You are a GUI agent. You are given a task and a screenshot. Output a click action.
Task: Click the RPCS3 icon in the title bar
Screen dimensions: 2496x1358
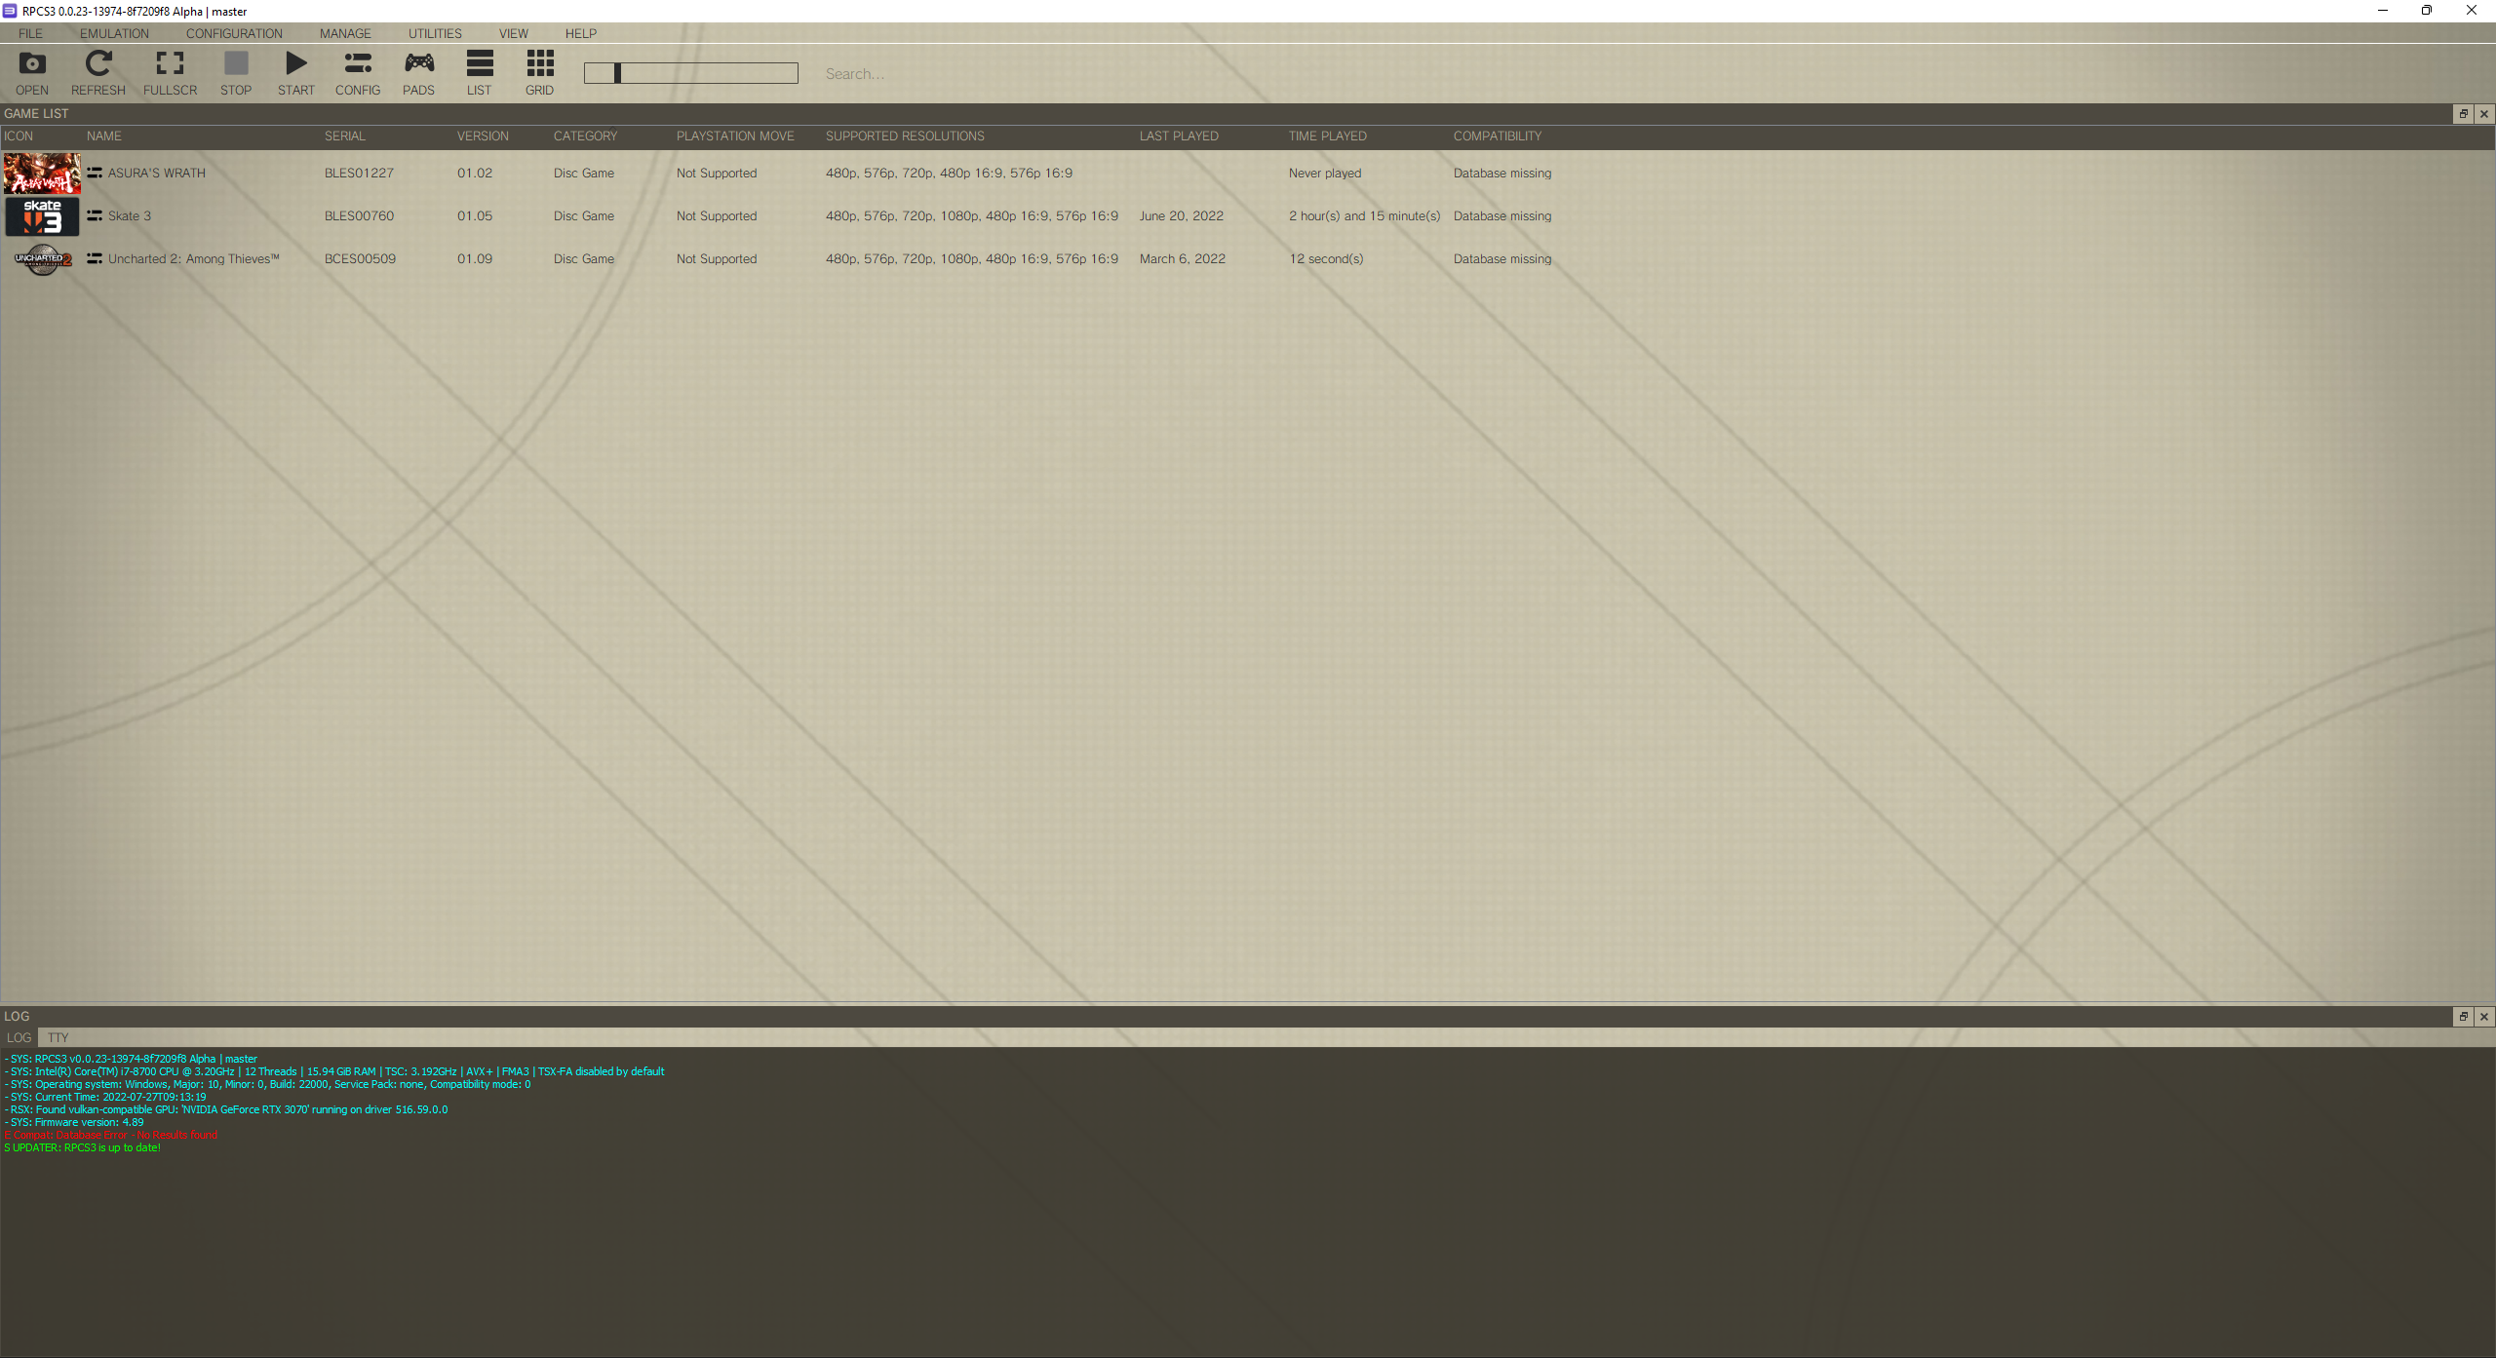tap(10, 11)
